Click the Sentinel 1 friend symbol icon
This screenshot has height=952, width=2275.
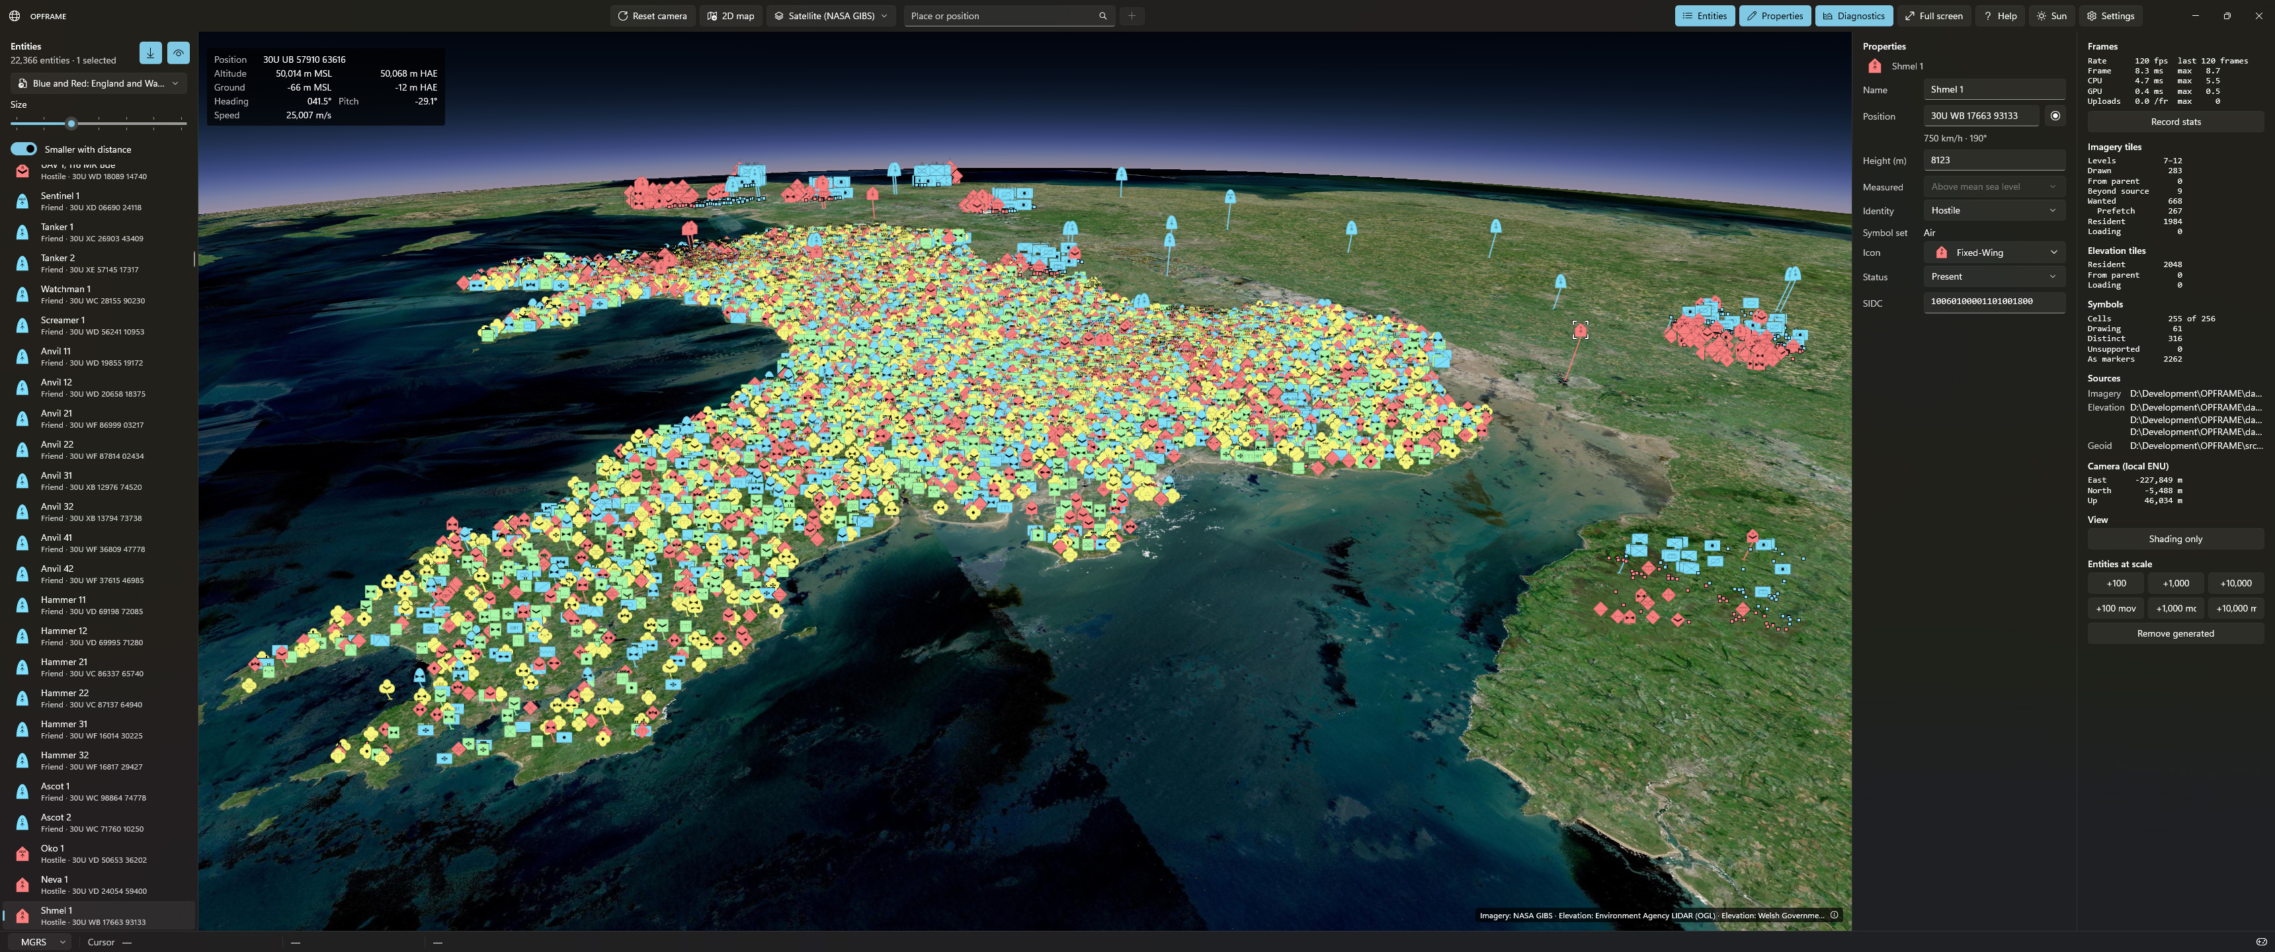click(22, 202)
